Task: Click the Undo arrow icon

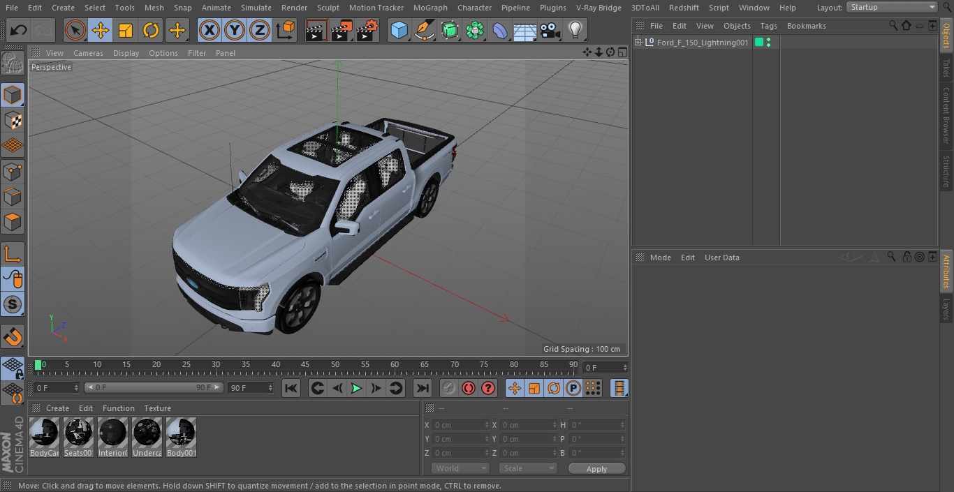Action: click(x=19, y=30)
